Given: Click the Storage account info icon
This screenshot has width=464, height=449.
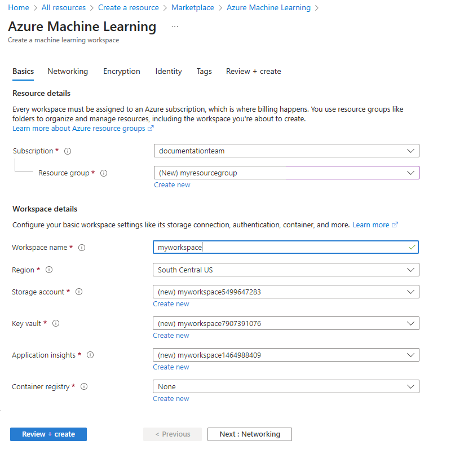Looking at the screenshot, I should click(78, 292).
